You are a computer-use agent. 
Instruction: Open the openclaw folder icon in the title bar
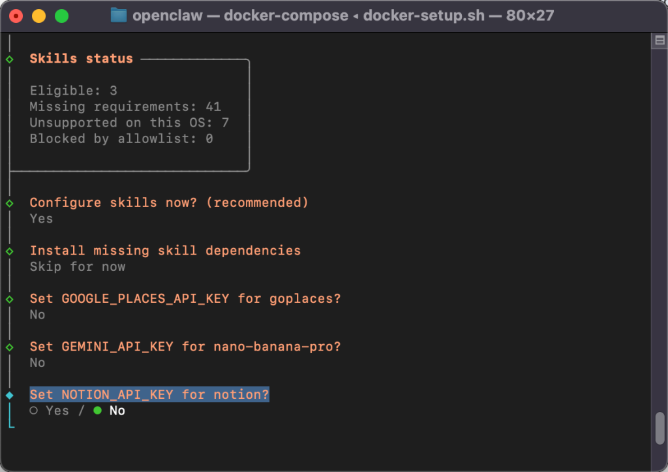coord(117,15)
